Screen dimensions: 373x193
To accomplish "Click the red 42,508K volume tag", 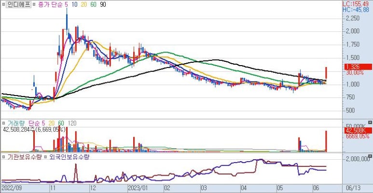I will point(358,130).
